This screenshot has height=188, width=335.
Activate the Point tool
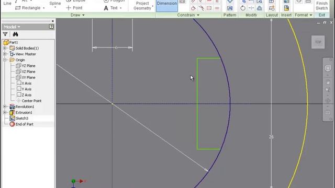tap(74, 8)
